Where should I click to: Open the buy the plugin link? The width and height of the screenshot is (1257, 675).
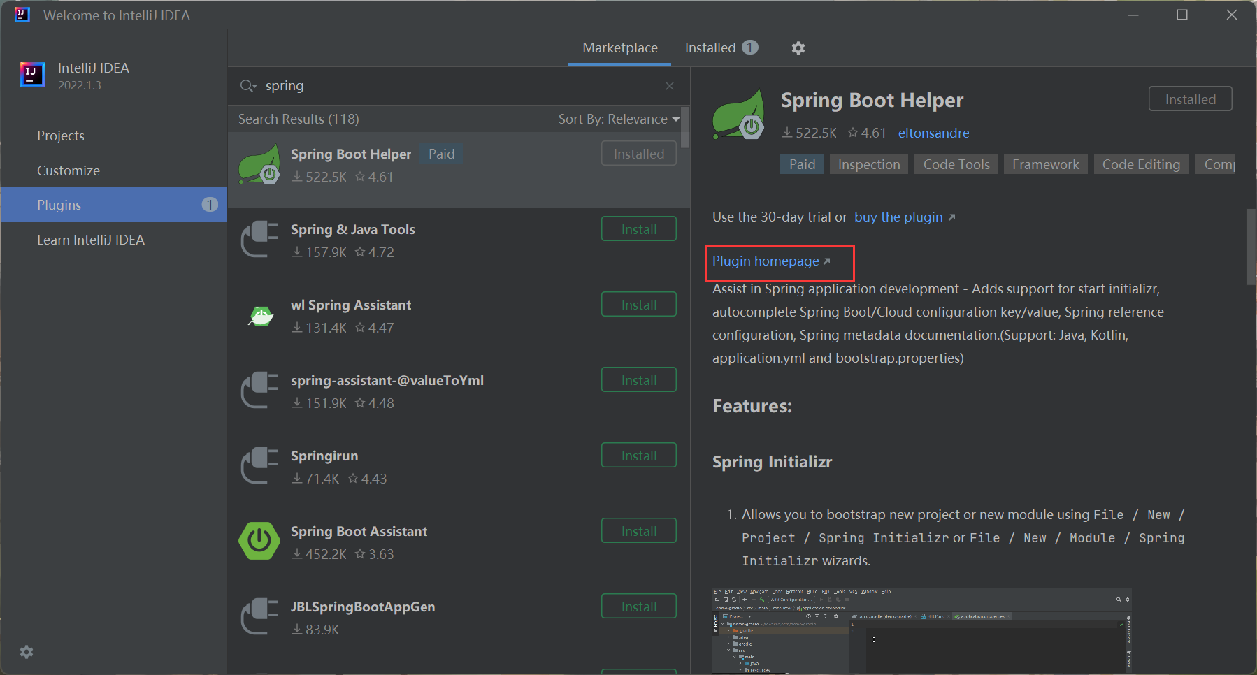(x=898, y=217)
